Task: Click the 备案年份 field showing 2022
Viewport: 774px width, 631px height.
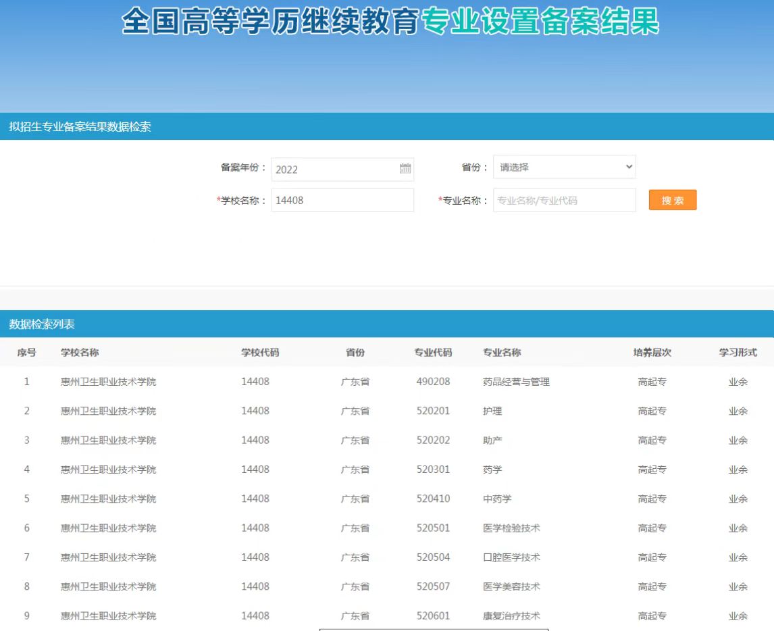Action: pyautogui.click(x=334, y=169)
